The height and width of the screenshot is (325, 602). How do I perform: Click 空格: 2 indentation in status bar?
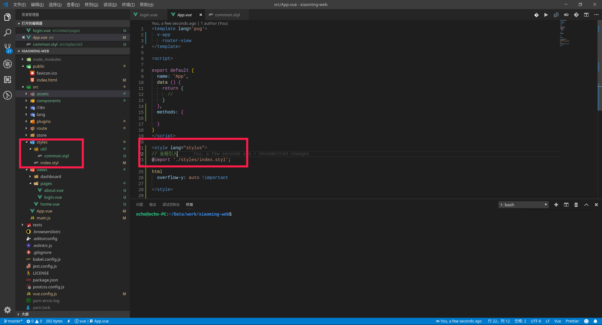pyautogui.click(x=520, y=321)
